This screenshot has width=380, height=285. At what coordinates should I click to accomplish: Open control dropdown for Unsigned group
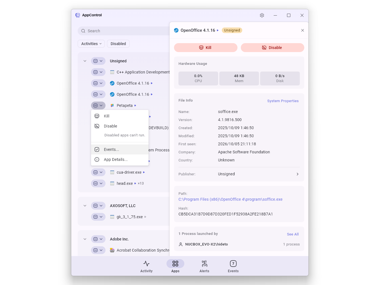[x=98, y=61]
